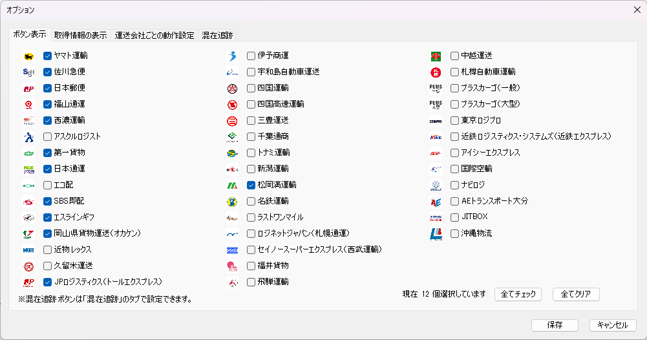Image resolution: width=647 pixels, height=340 pixels.
Task: Enable the 新潟運輸 checkbox
Action: pos(251,169)
